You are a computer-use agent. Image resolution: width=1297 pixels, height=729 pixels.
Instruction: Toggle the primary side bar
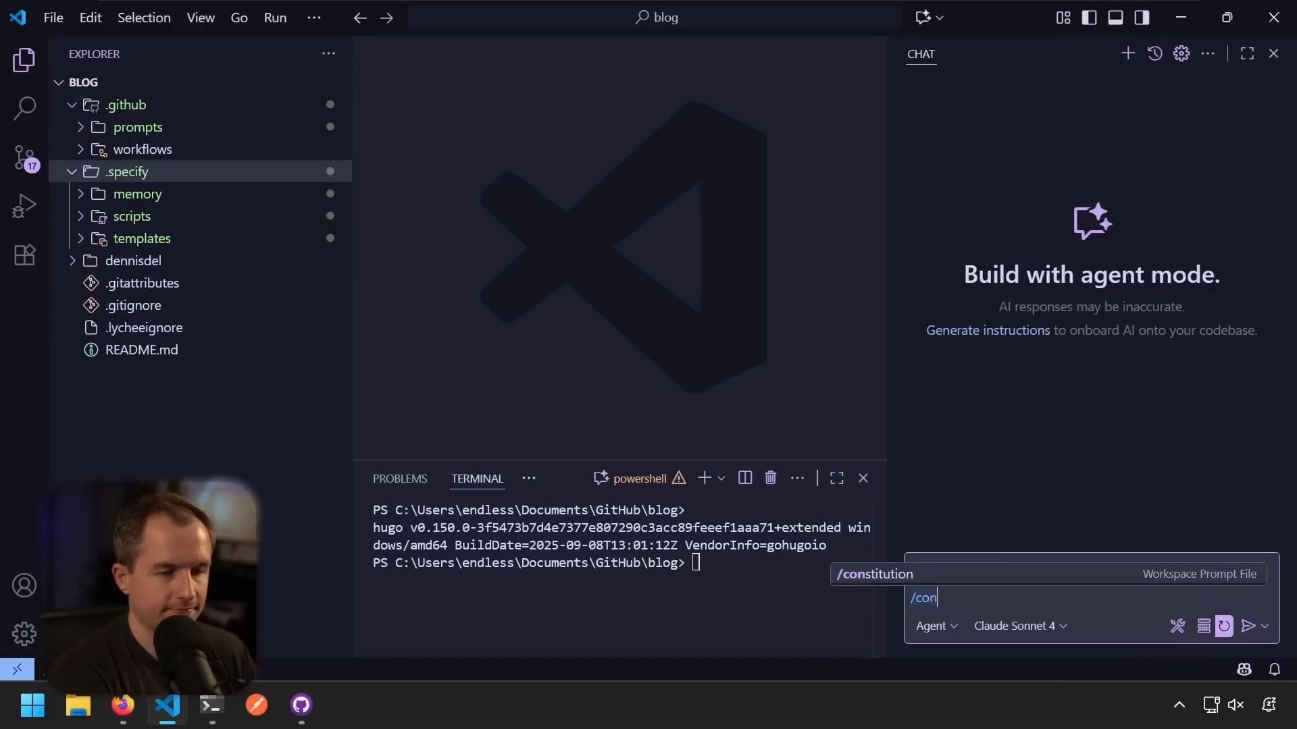tap(1089, 18)
